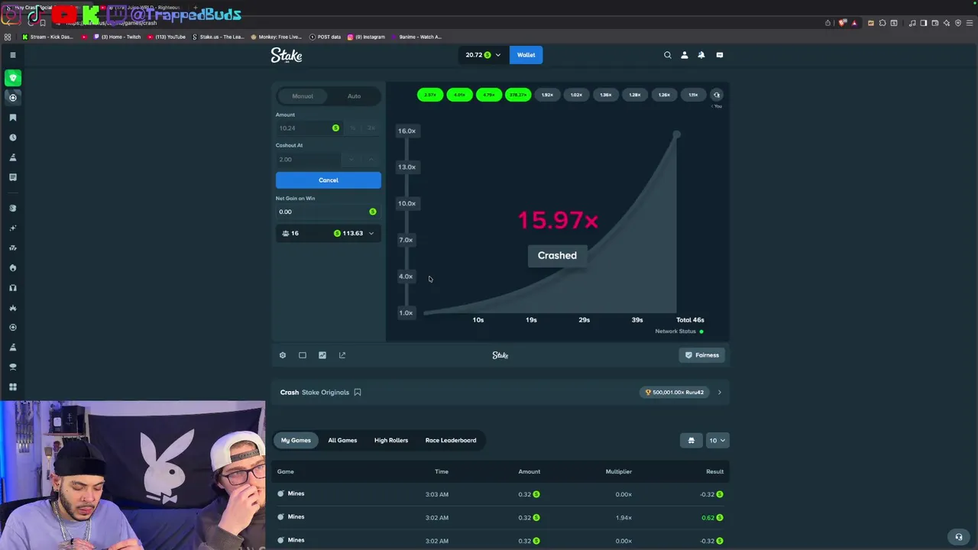This screenshot has width=978, height=550.
Task: Open the sidebar hamburger menu
Action: tap(12, 55)
